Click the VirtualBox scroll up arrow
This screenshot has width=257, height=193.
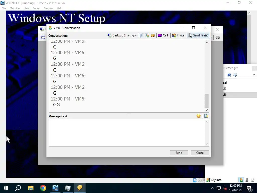(x=249, y=13)
